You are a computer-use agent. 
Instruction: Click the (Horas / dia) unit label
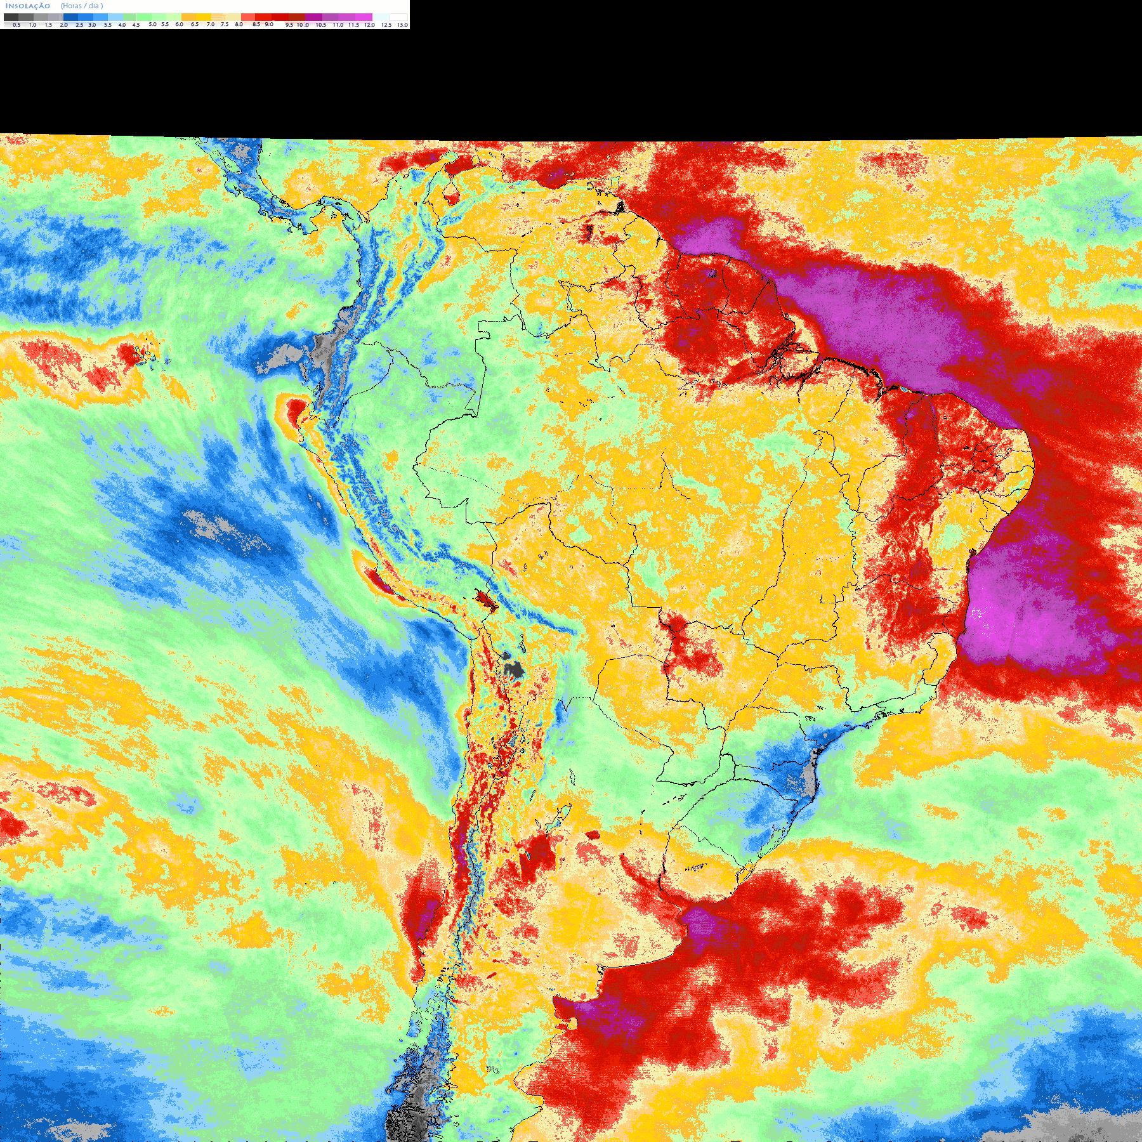coord(82,6)
